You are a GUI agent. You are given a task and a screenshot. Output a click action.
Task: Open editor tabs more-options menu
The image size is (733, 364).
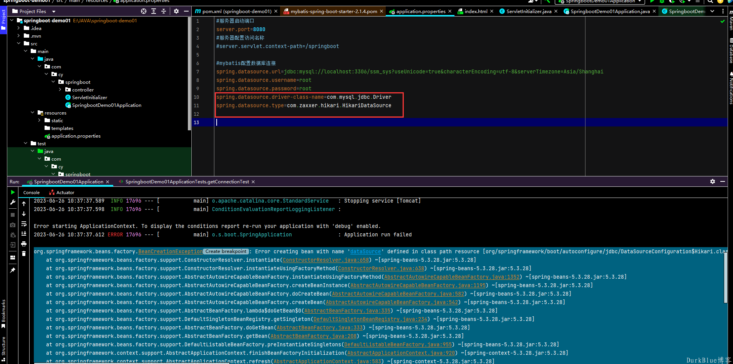[x=723, y=11]
